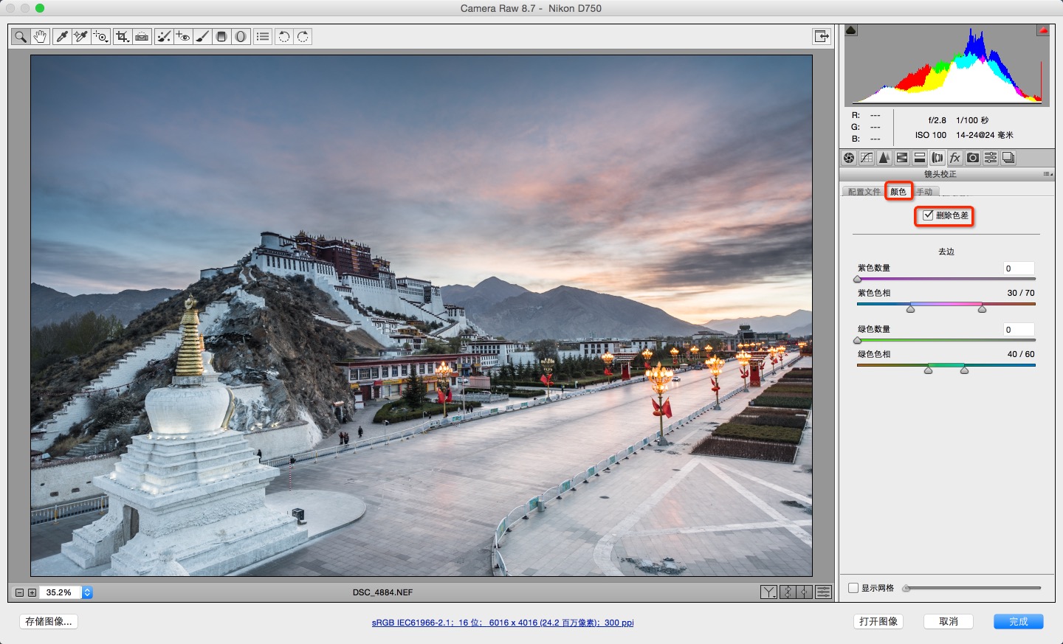Select the White Balance eyedropper tool
Image resolution: width=1063 pixels, height=644 pixels.
click(x=63, y=36)
